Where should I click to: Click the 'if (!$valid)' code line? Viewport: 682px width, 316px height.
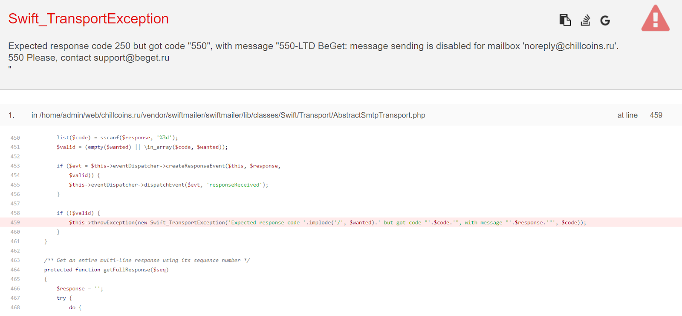[x=78, y=213]
